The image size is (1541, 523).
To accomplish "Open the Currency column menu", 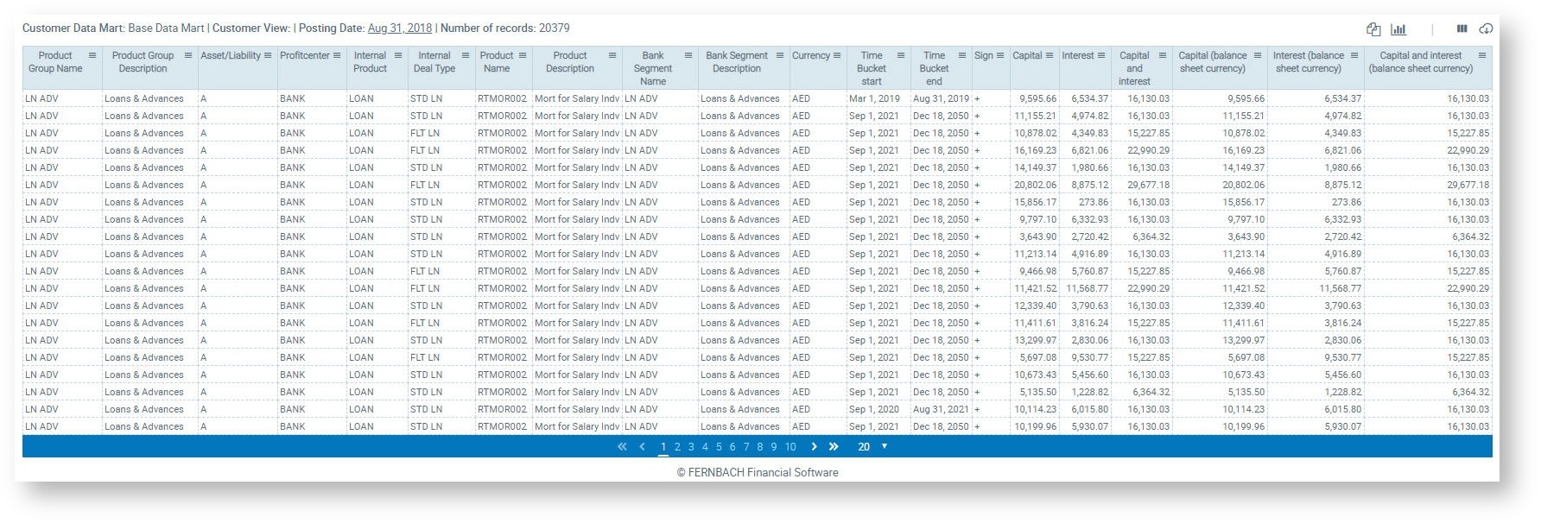I will tap(836, 56).
